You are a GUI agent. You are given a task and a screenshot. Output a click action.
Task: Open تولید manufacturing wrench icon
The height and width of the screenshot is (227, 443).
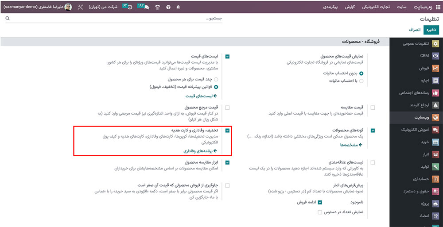point(436,166)
